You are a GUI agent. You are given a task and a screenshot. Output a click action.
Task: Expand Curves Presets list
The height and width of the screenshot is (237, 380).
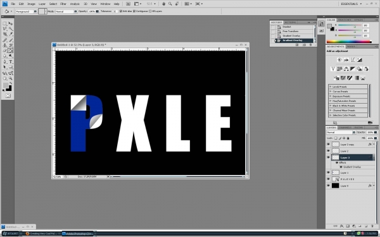330,92
